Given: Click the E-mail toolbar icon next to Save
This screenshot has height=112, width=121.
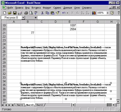Looking at the screenshot, I should pos(20,13).
